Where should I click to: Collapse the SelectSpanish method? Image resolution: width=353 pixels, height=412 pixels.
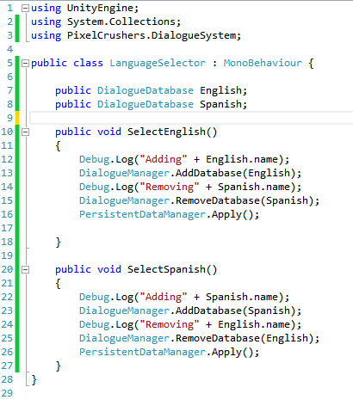(x=26, y=269)
